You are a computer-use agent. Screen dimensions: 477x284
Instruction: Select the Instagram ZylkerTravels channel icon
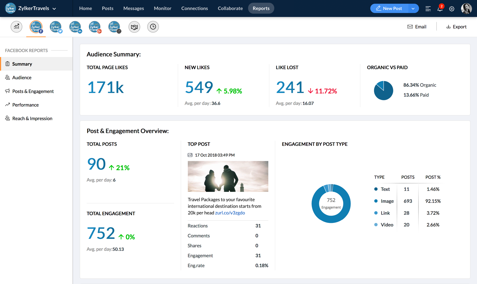(114, 27)
